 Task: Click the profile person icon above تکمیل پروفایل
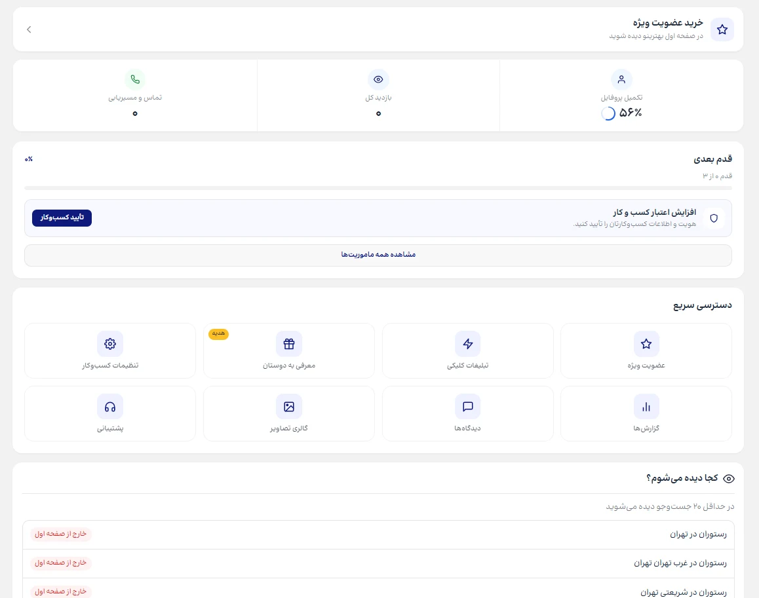621,79
